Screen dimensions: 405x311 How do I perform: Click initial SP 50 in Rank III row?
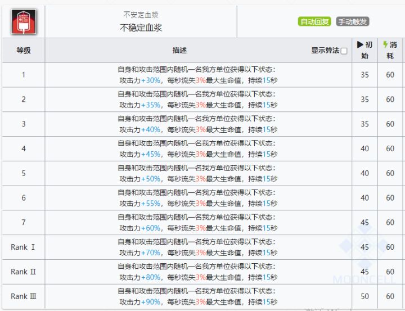coord(364,296)
